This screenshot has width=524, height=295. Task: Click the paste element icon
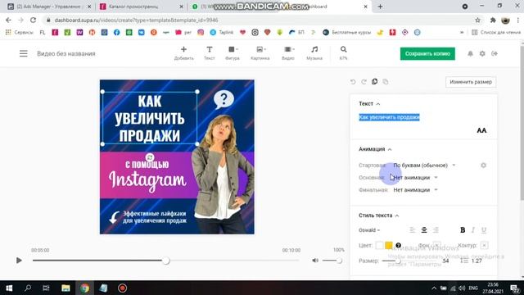pos(386,82)
